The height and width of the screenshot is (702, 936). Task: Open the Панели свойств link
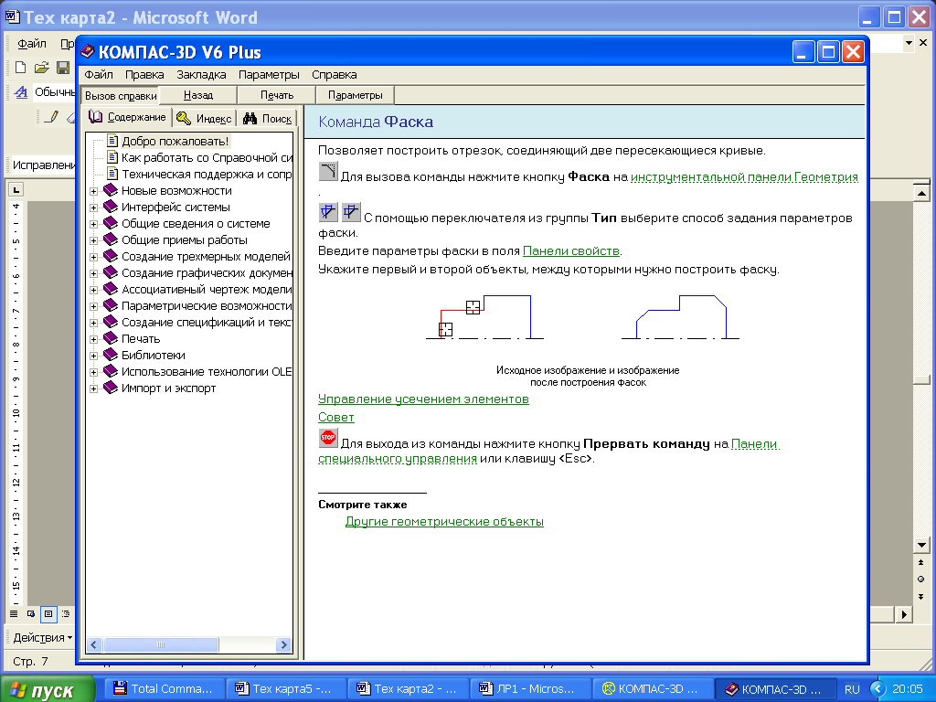click(x=571, y=251)
